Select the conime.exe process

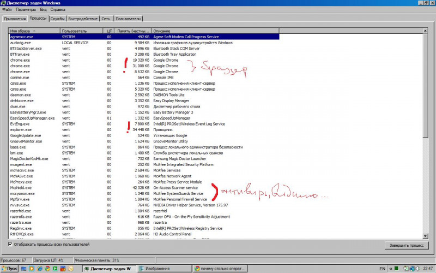pos(144,78)
